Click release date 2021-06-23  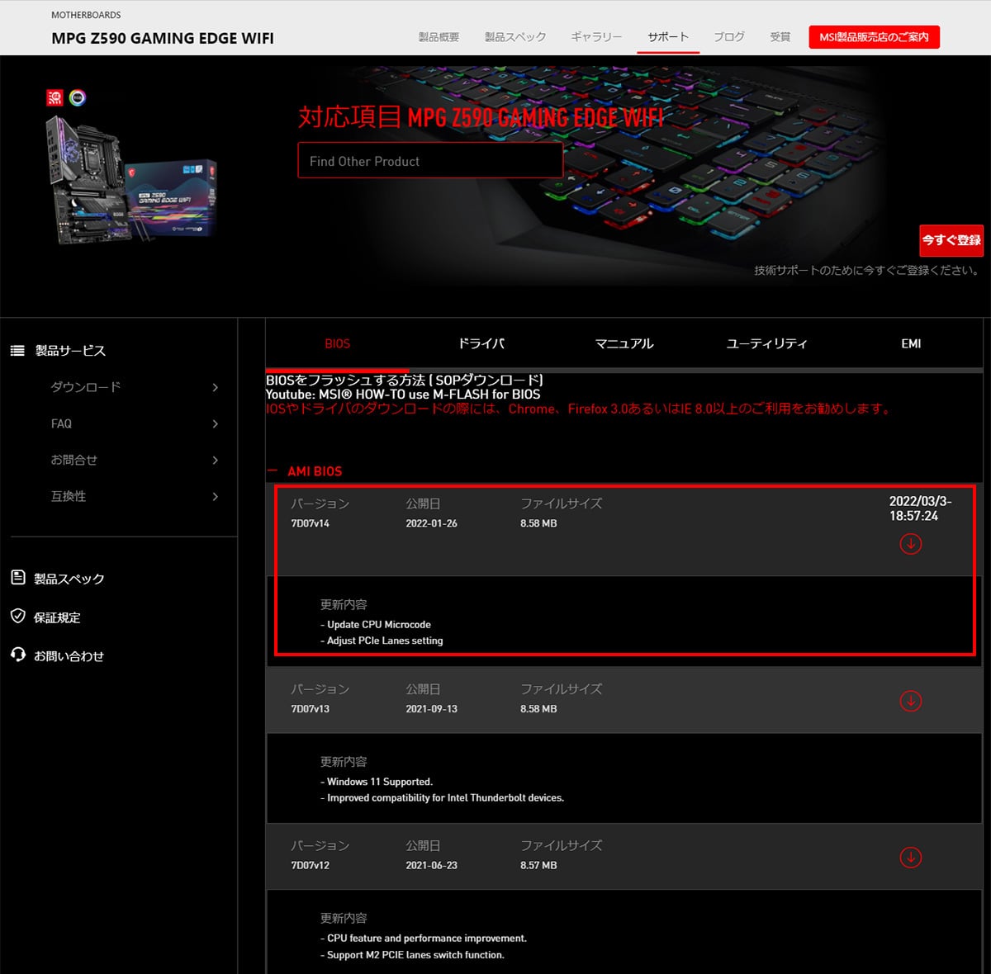(431, 866)
